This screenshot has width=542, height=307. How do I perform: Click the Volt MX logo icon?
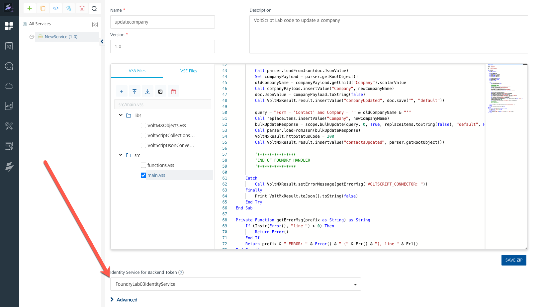tap(9, 8)
